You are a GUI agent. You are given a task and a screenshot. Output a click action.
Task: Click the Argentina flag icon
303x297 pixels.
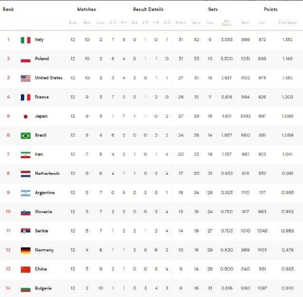[26, 193]
